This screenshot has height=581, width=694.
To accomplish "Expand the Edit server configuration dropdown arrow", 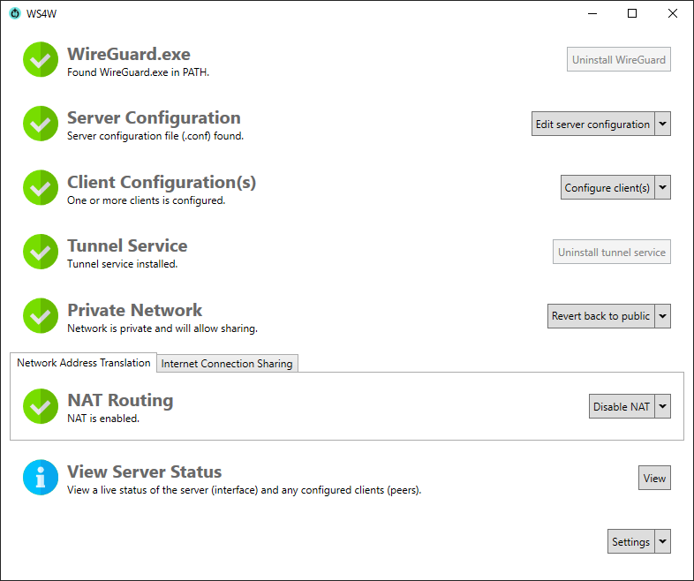I will coord(662,124).
